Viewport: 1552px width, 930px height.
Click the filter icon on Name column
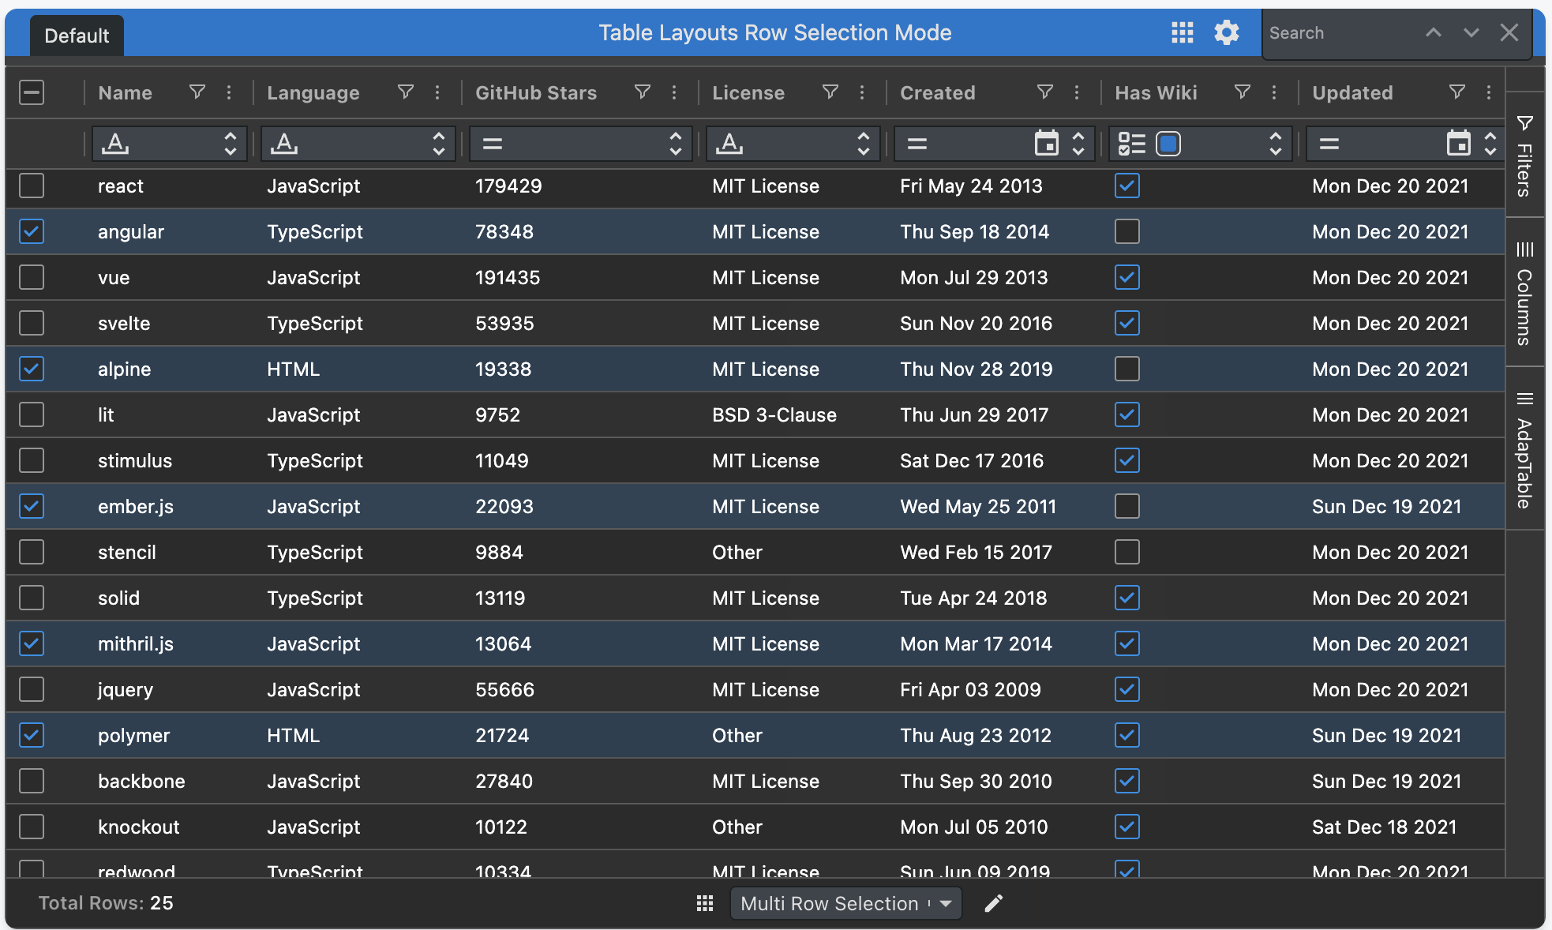point(197,92)
